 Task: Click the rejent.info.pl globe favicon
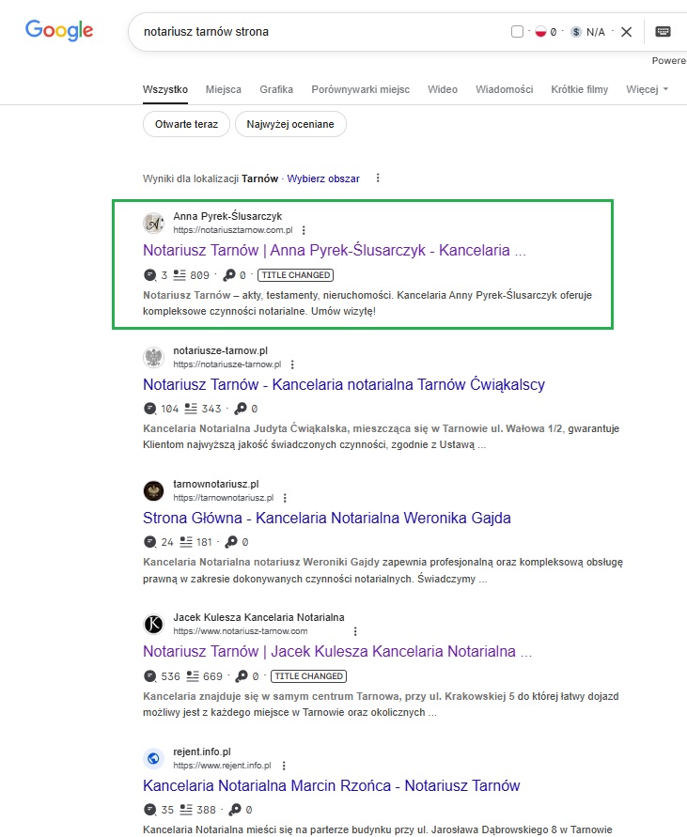pyautogui.click(x=153, y=758)
